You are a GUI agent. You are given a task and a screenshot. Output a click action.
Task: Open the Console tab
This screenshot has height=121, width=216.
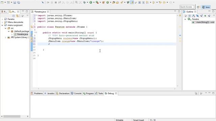76,93
